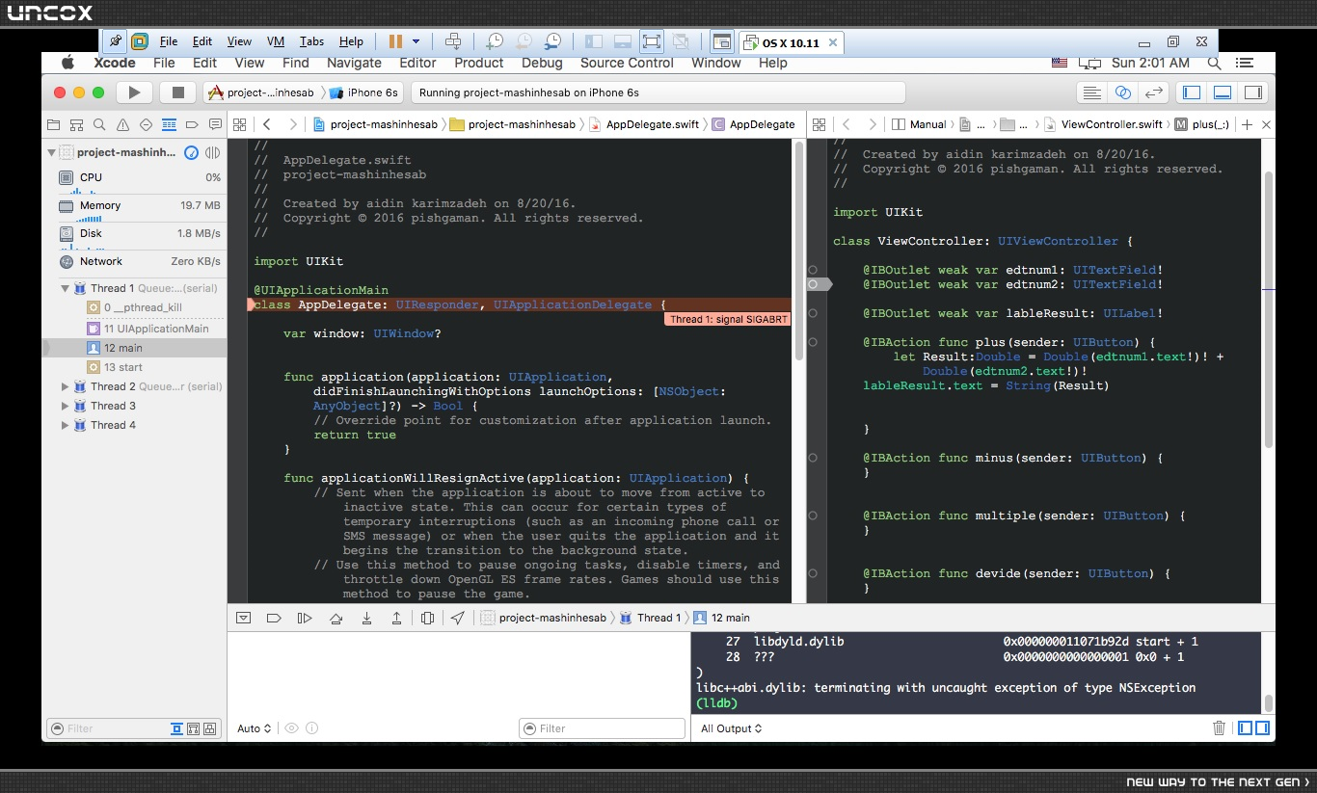1317x793 pixels.
Task: Open the iPhone 6s destination selector
Action: click(x=363, y=93)
